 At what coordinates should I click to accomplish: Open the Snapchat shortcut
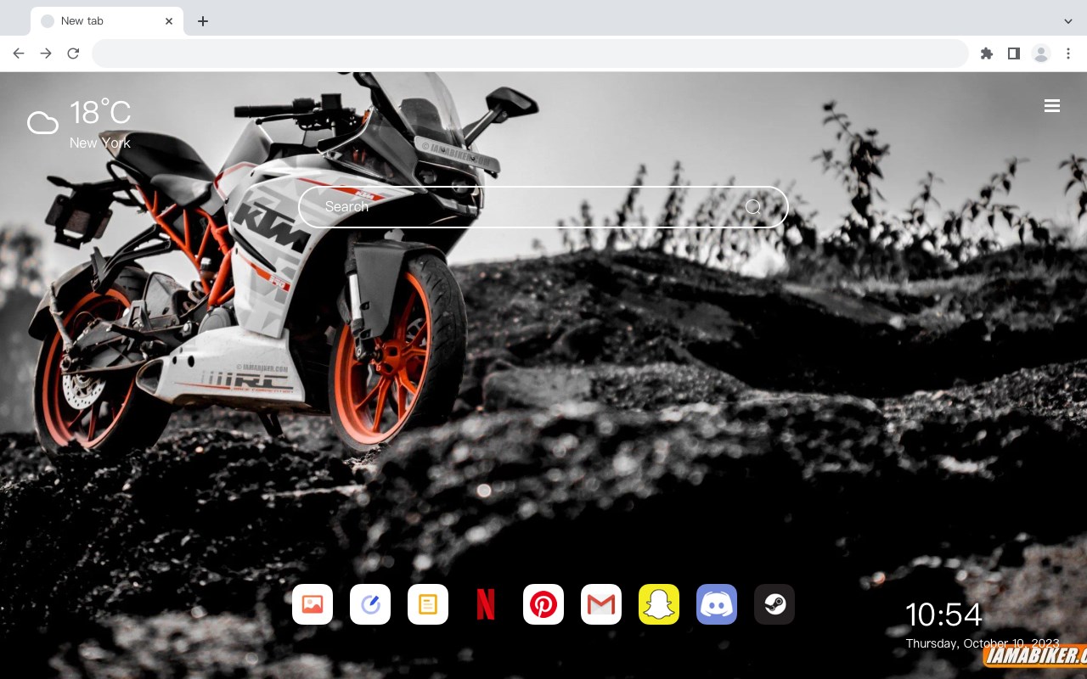(659, 604)
